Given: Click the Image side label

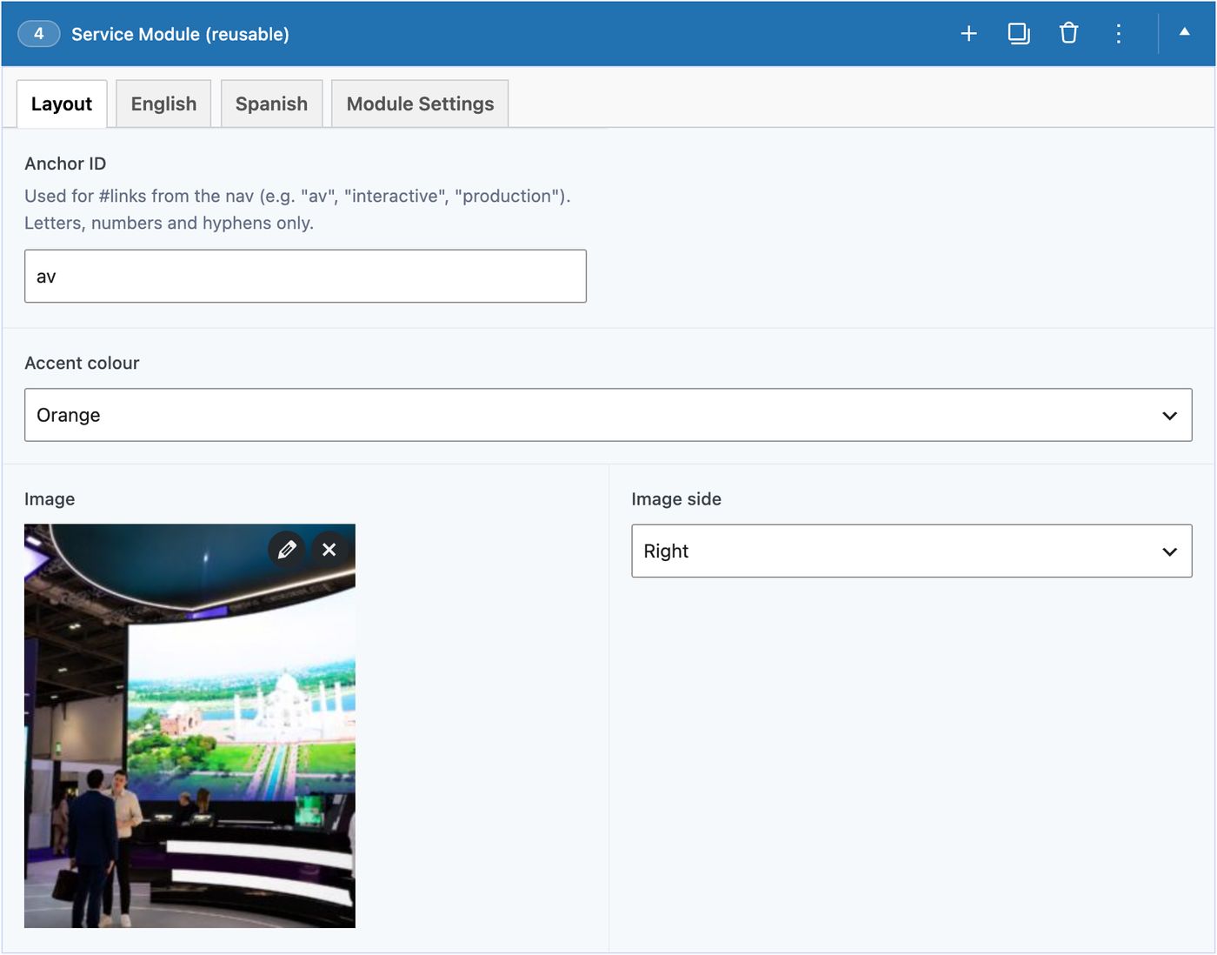Looking at the screenshot, I should (x=676, y=499).
